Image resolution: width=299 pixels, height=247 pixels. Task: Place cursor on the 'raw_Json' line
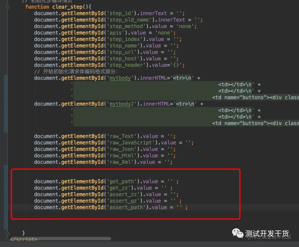pos(105,149)
